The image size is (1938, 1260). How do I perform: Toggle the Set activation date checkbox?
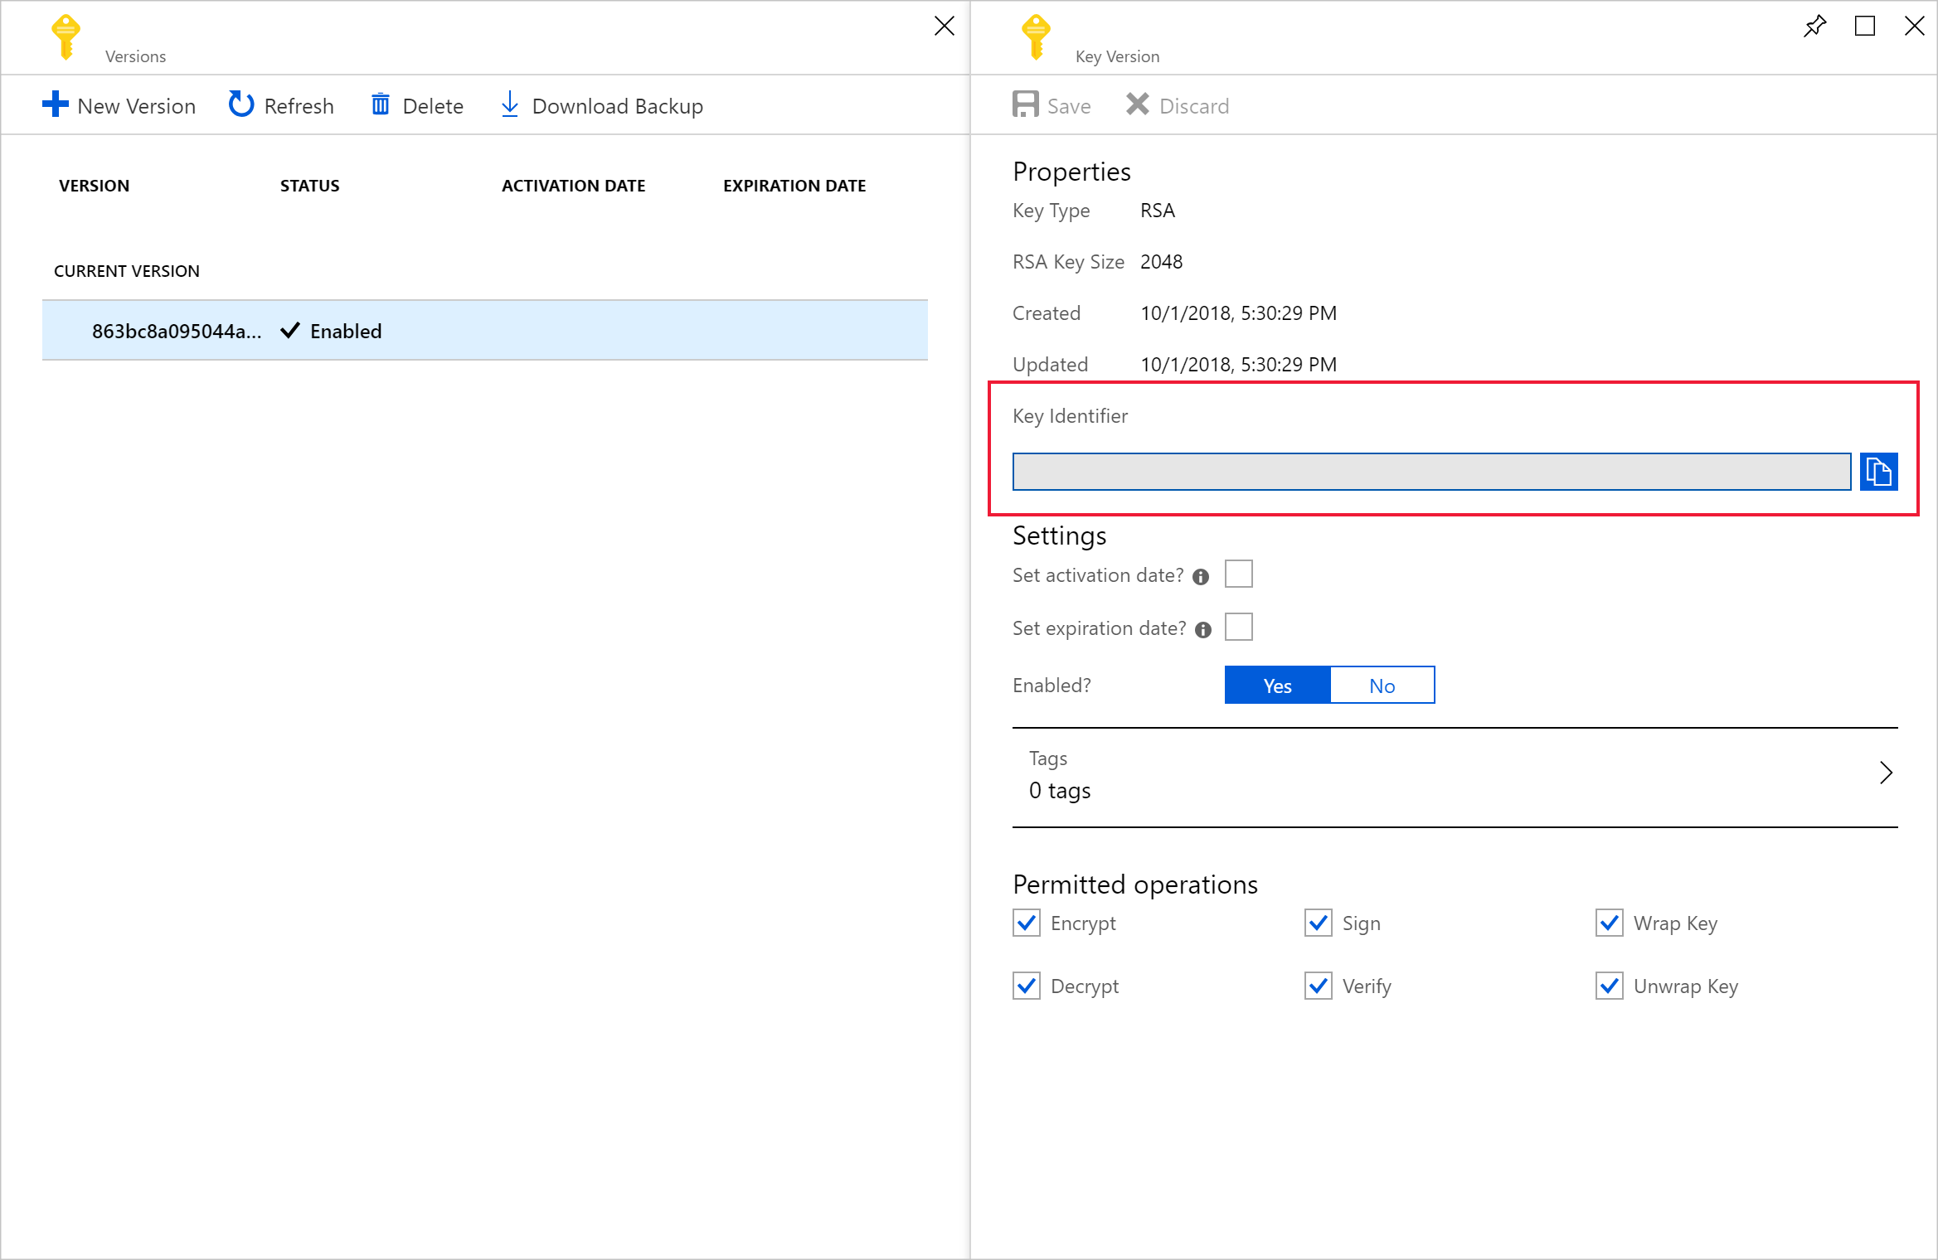tap(1241, 575)
